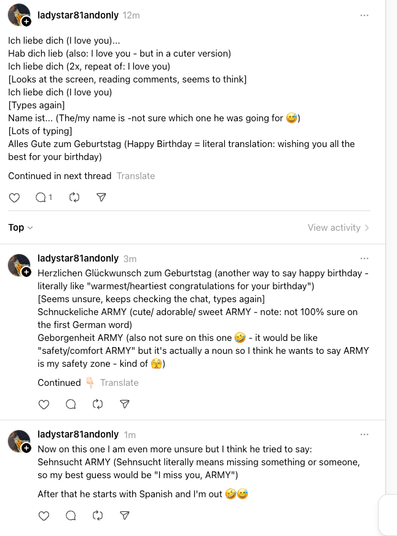Open the reply icon on the 3m comment

point(71,404)
